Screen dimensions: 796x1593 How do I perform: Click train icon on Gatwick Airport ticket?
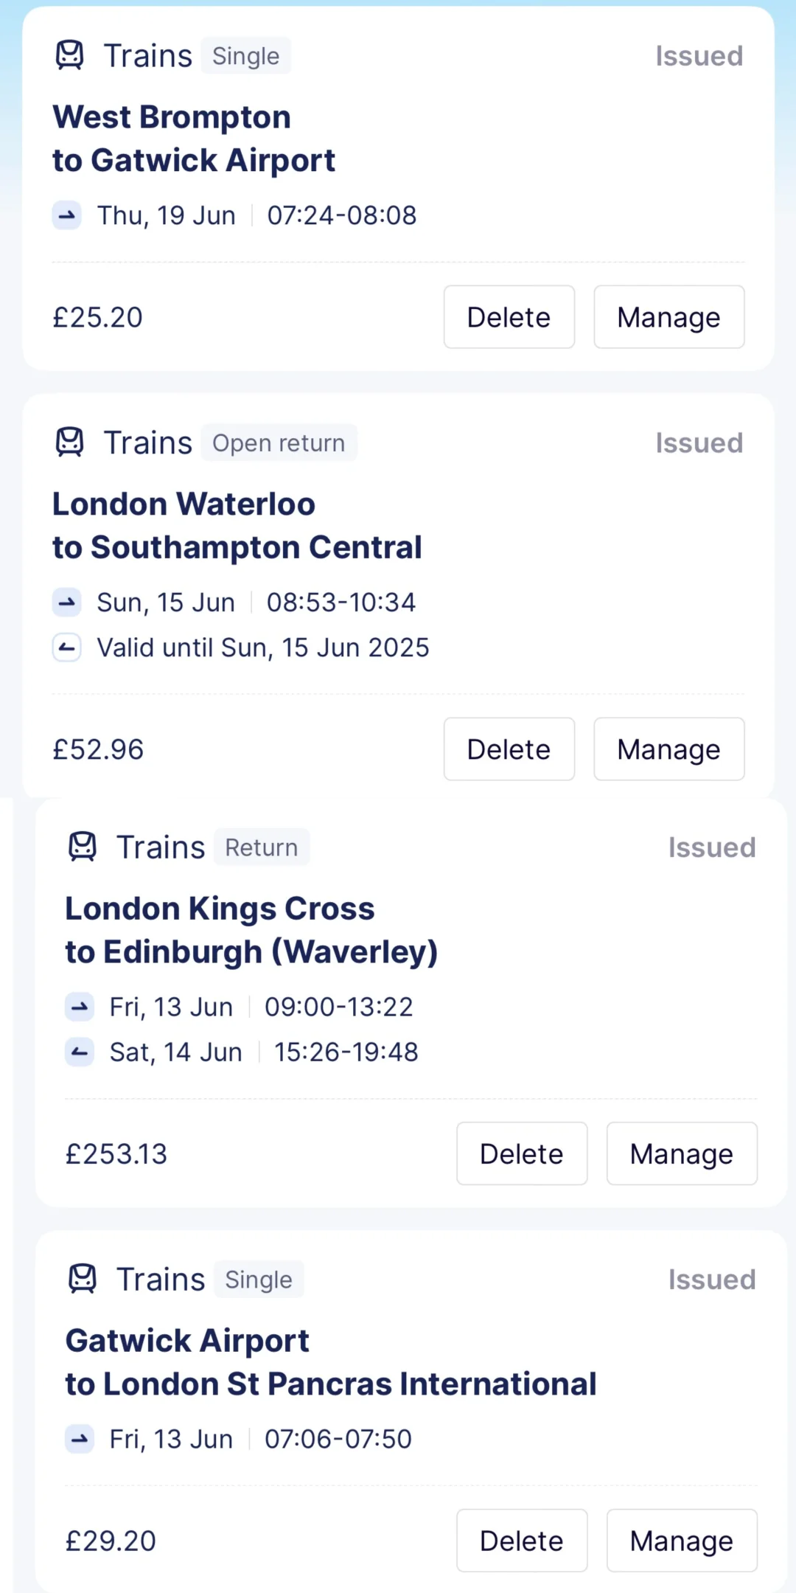[83, 1279]
